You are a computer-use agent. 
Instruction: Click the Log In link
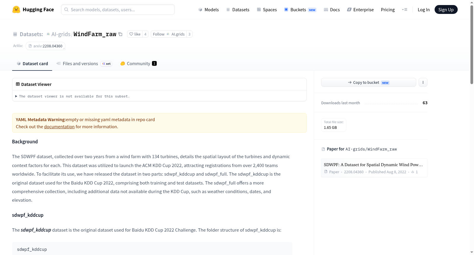coord(423,9)
